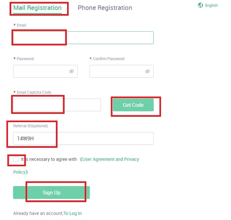Click the Email Captcha Code label
Viewport: 231px width, 220px height.
[34, 92]
